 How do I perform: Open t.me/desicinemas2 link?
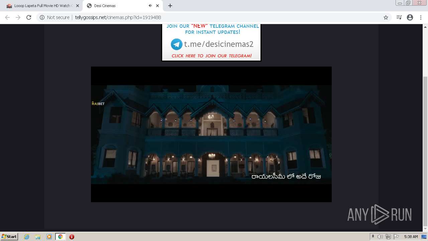pos(219,44)
